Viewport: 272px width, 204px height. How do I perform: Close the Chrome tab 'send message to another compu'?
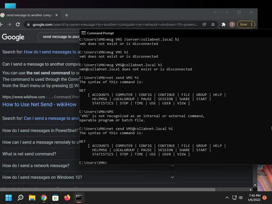click(57, 15)
